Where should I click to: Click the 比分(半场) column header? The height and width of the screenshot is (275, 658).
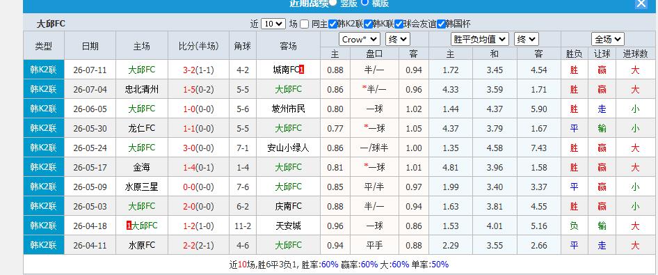coord(198,46)
